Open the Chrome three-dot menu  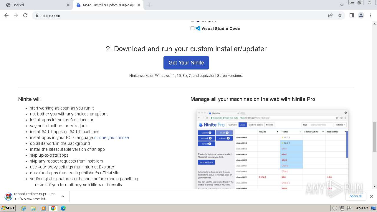(x=371, y=15)
